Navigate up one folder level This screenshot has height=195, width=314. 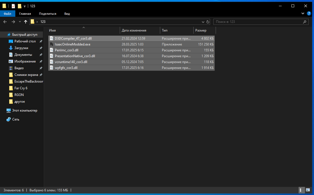(25, 22)
